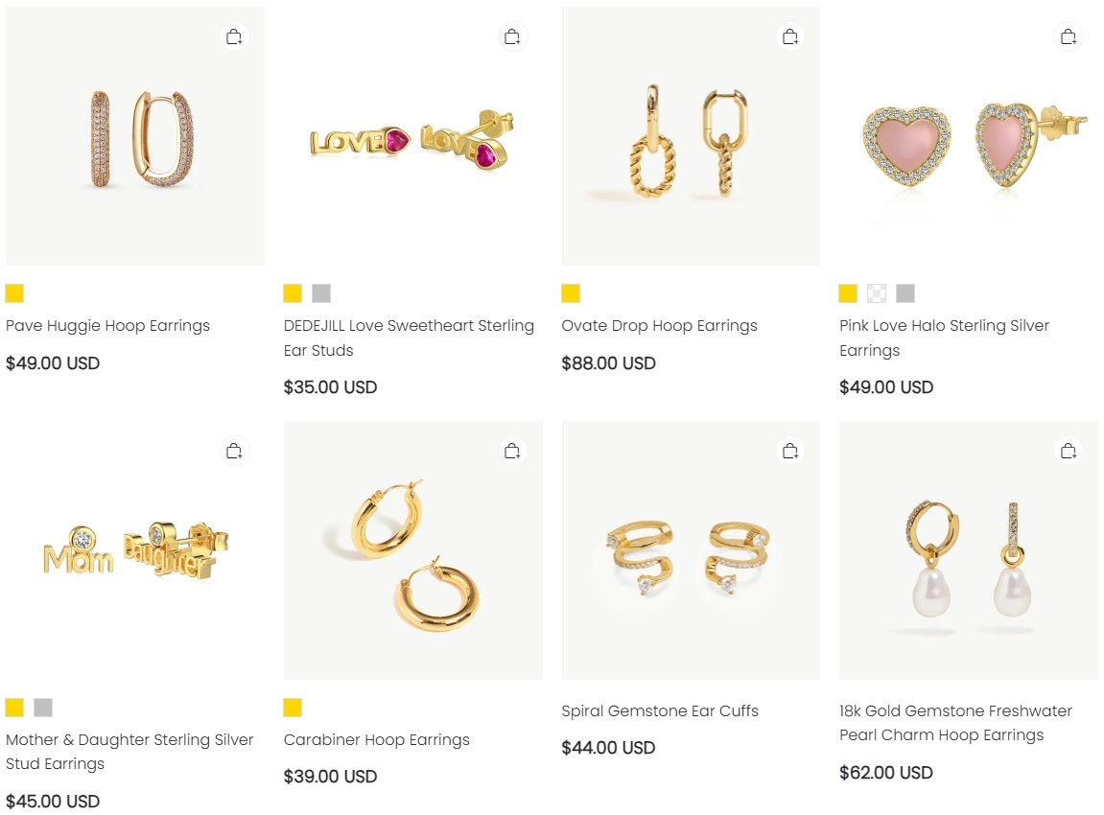View the Carabiner Hoop Earrings image
1104x815 pixels.
412,550
